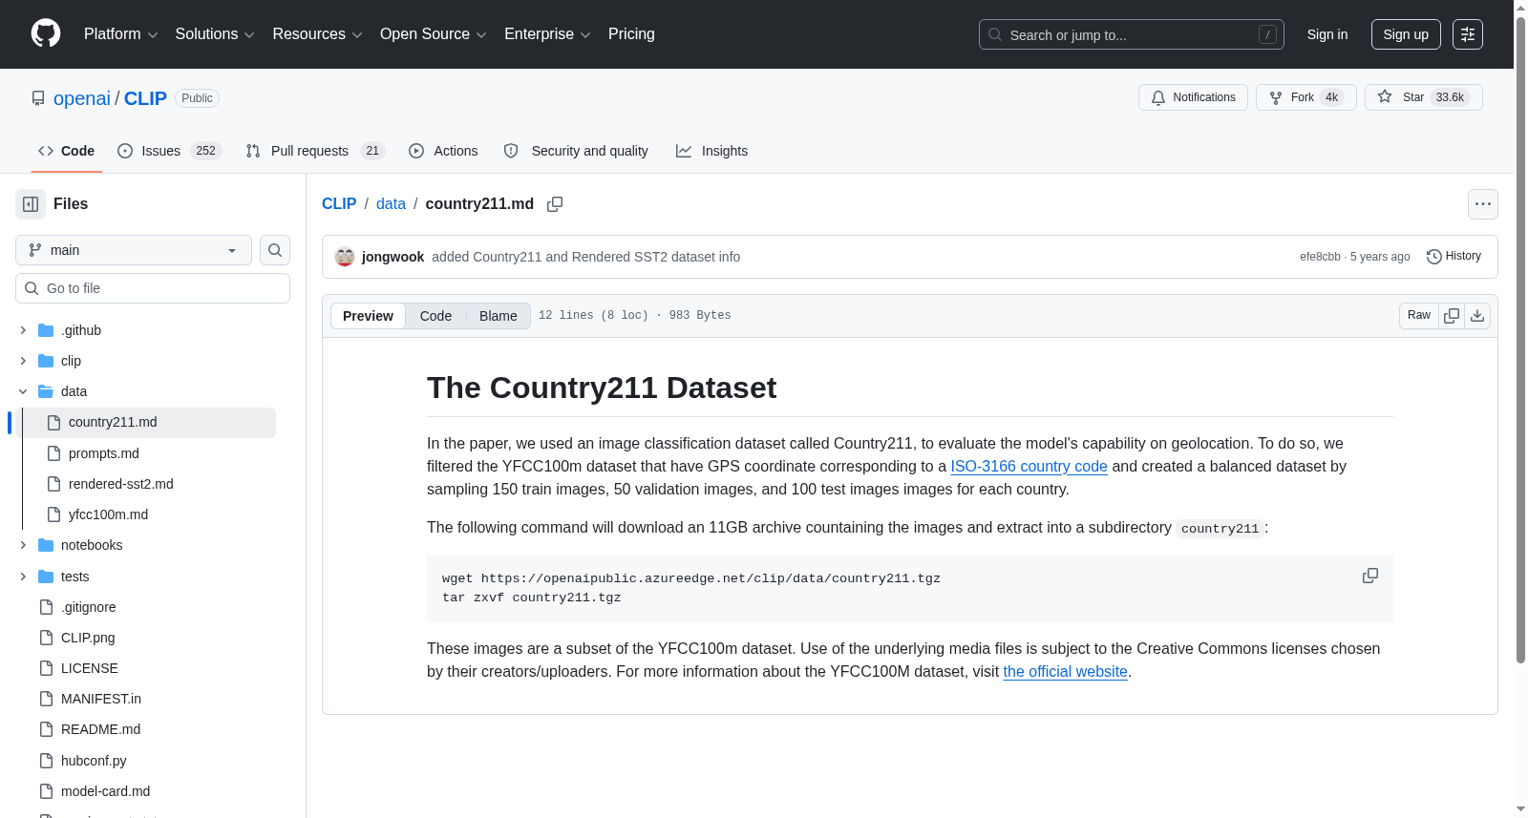Open the main branch selector
The image size is (1528, 818).
[x=134, y=250]
